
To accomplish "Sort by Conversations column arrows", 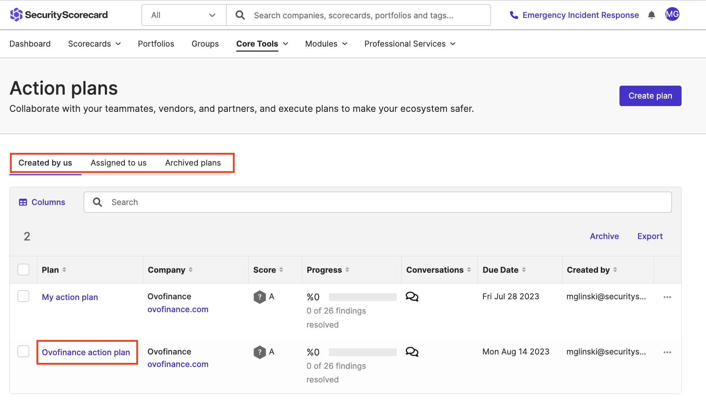I will [x=469, y=270].
